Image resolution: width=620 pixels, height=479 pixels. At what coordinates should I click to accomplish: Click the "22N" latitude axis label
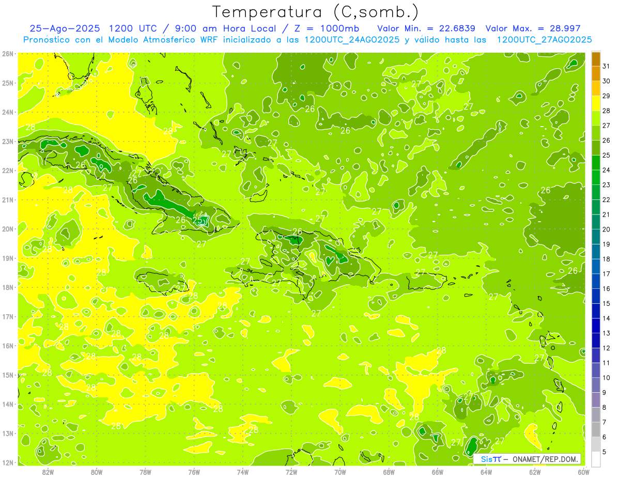pyautogui.click(x=8, y=171)
